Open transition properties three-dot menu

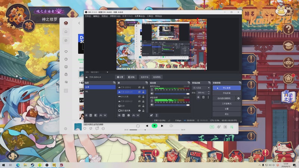point(208,97)
